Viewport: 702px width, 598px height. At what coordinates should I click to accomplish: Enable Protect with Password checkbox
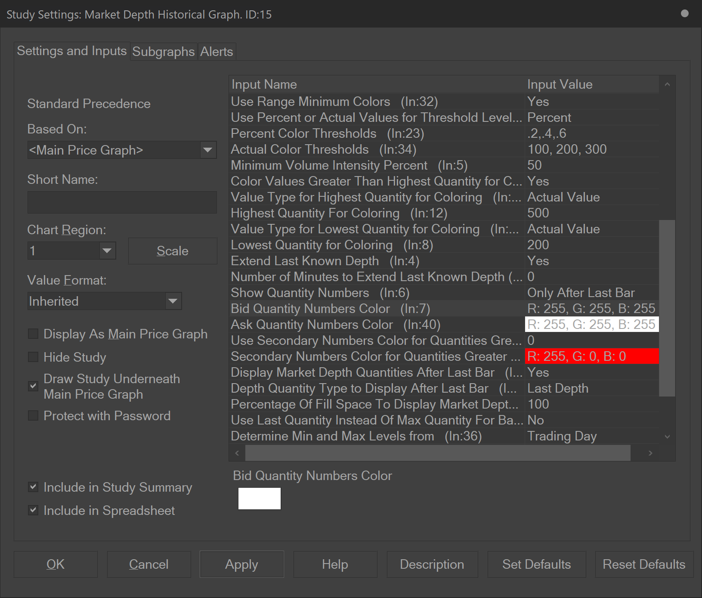(33, 416)
